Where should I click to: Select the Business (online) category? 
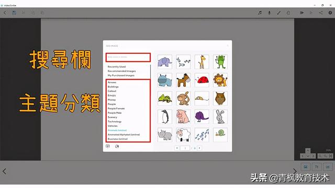pos(118,139)
